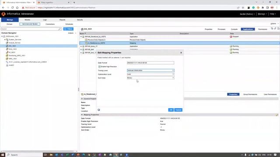
Task: Click the Informatica logo icon
Action: pos(3,14)
